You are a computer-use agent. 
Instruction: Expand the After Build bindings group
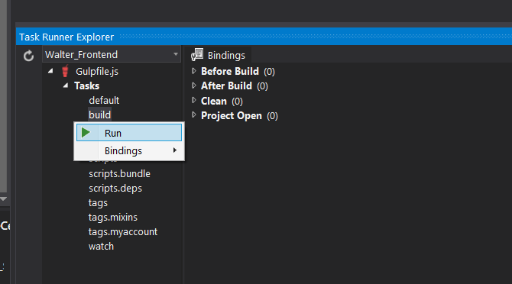point(194,86)
